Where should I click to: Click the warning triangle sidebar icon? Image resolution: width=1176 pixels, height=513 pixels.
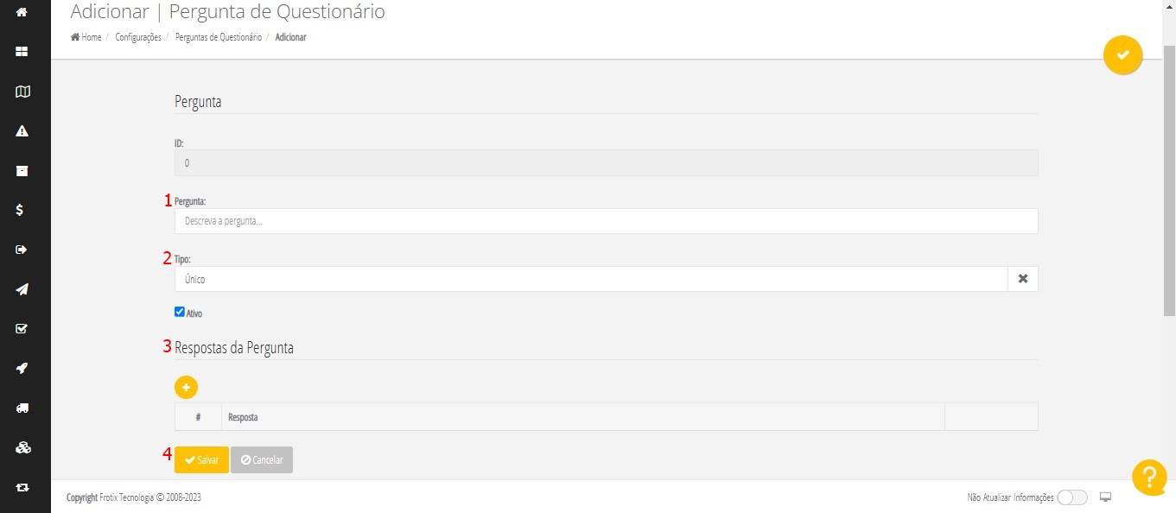tap(22, 131)
